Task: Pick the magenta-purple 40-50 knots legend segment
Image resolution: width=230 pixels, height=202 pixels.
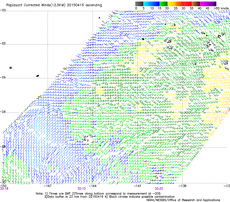Action: [208, 4]
